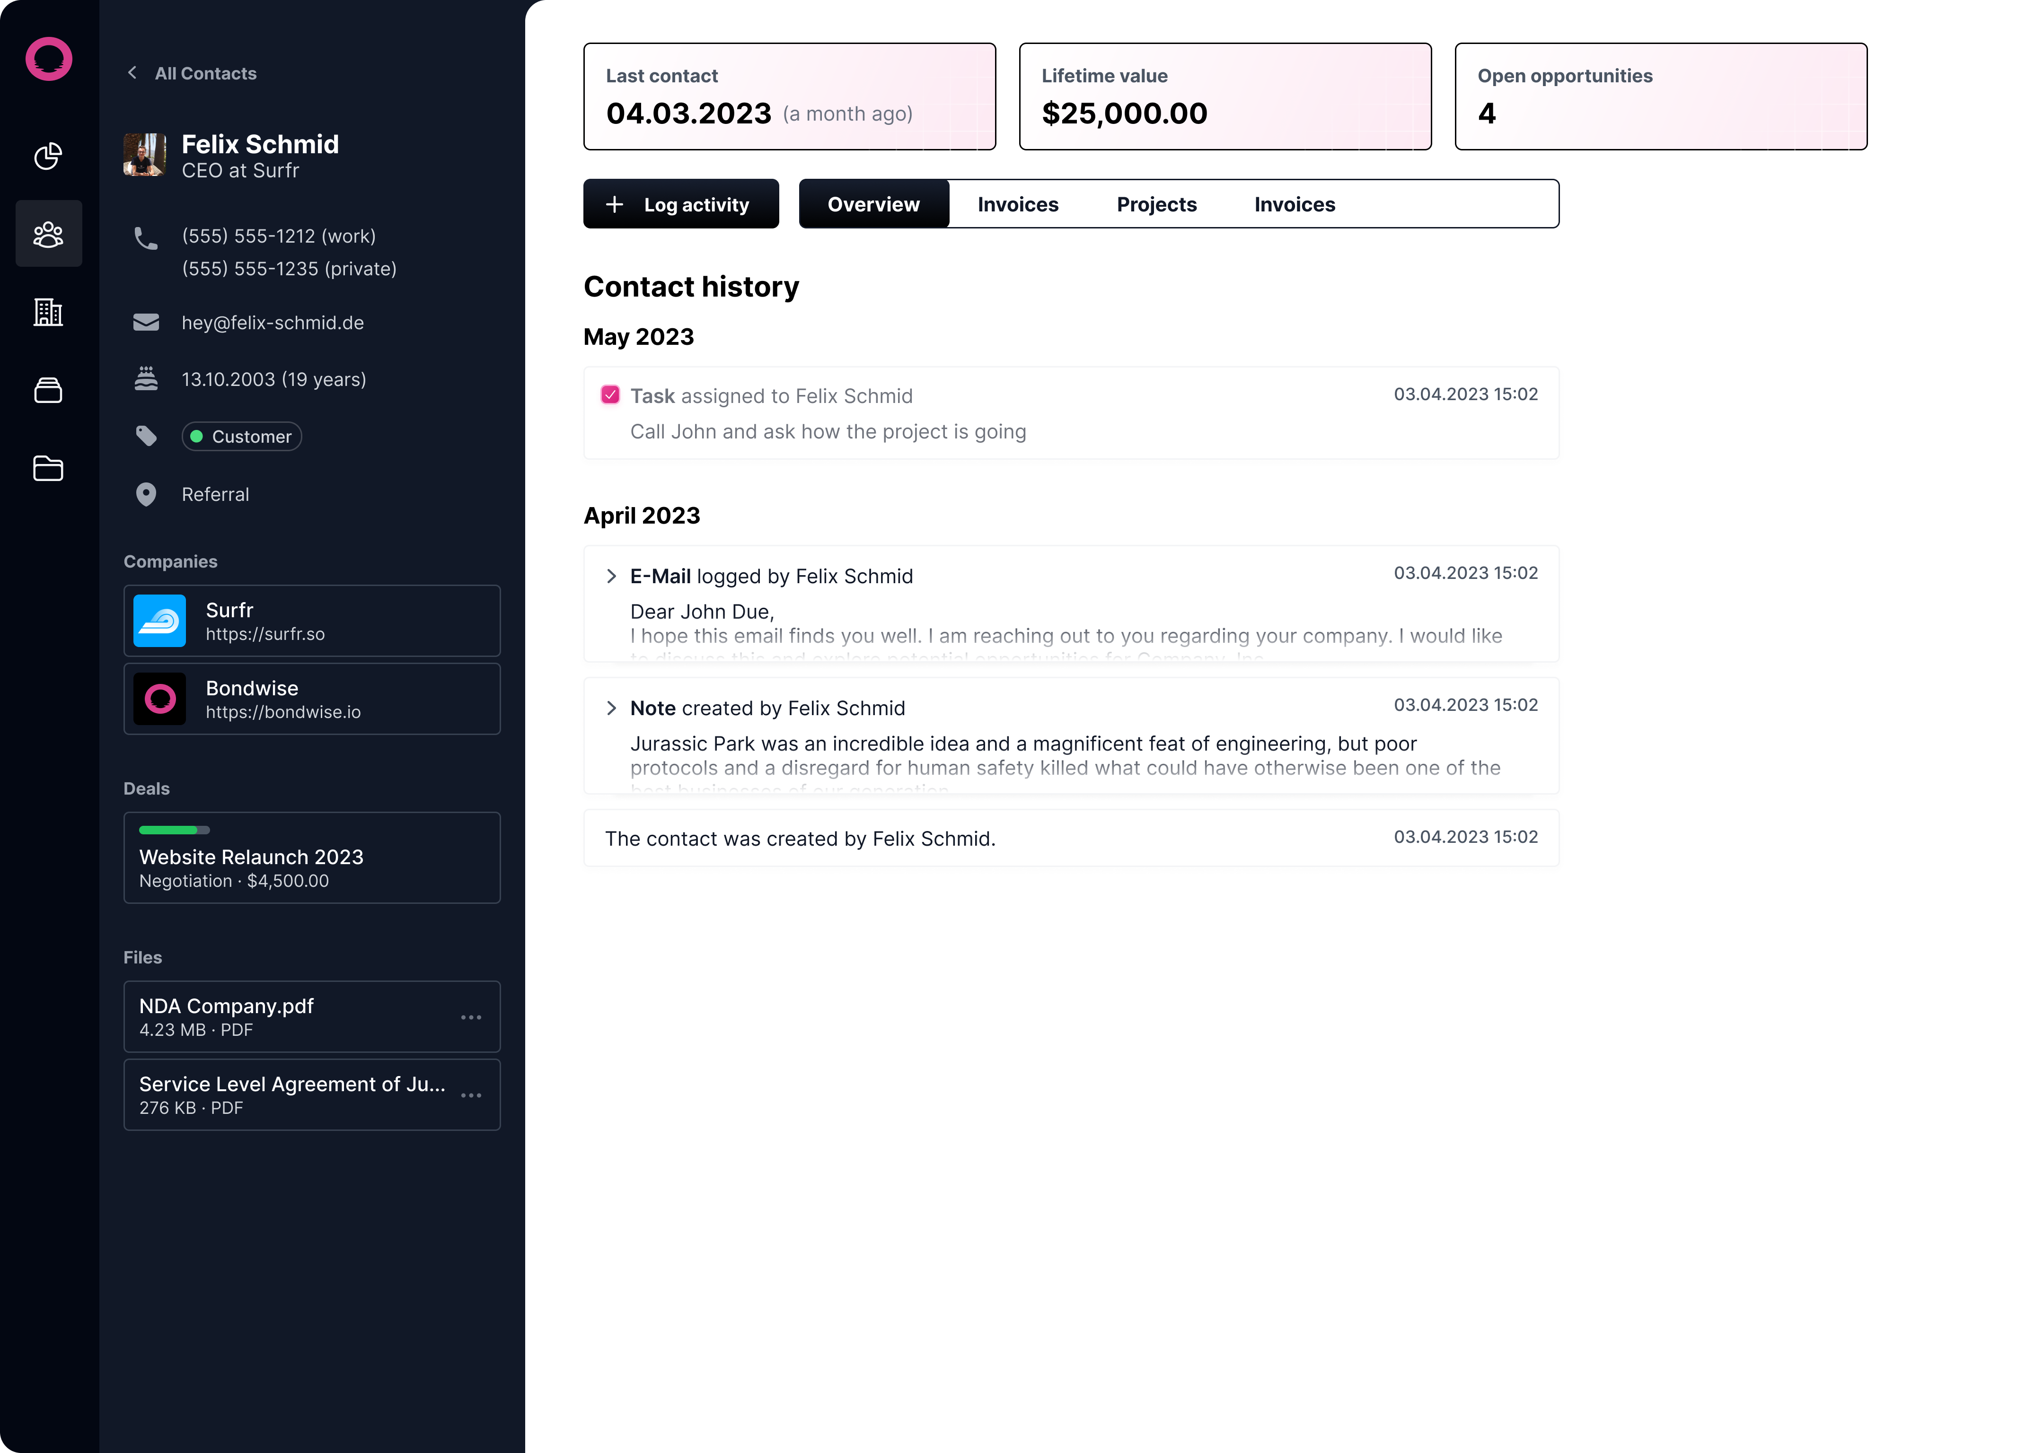Open the options menu for NDA Company.pdf
Screen dimensions: 2044x1453
472,1016
